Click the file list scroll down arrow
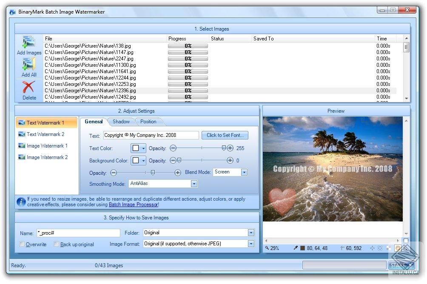427x284 pixels. (x=406, y=99)
